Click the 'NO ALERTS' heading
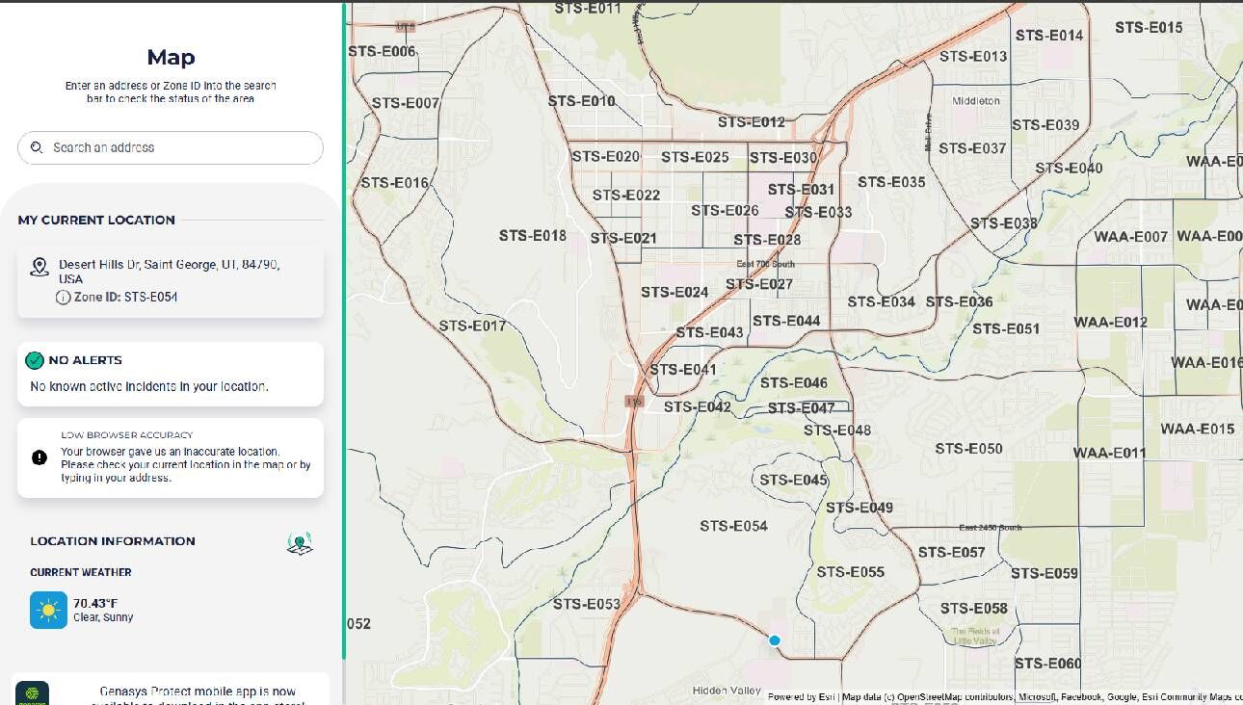Image resolution: width=1243 pixels, height=705 pixels. 86,360
